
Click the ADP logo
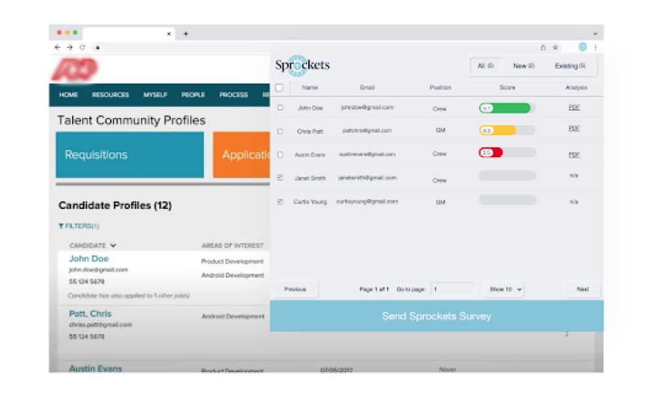tap(75, 69)
